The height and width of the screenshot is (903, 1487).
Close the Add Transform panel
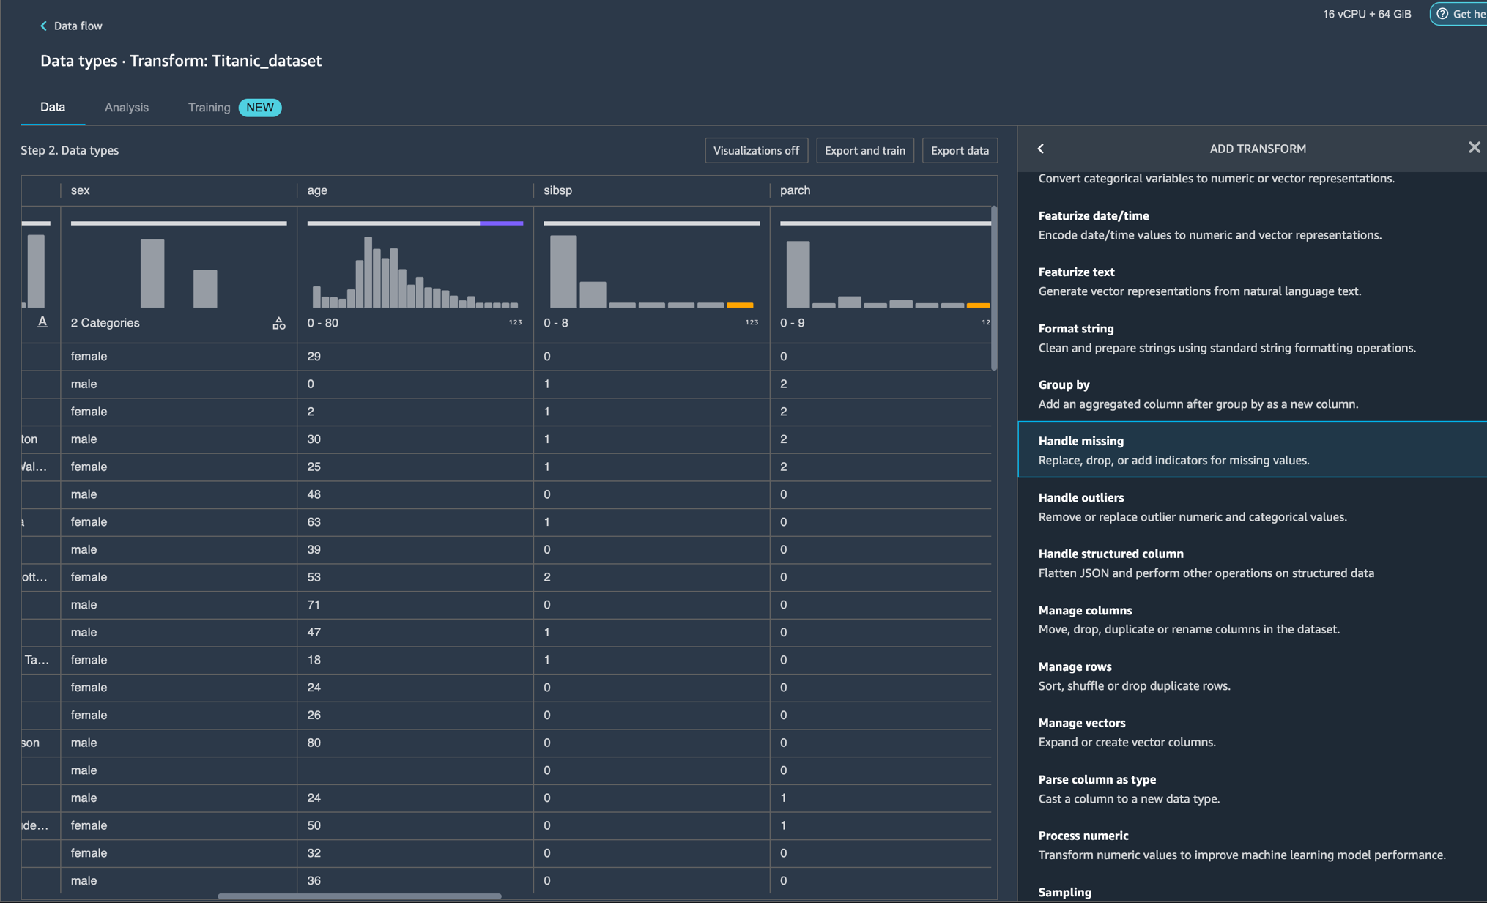point(1474,148)
